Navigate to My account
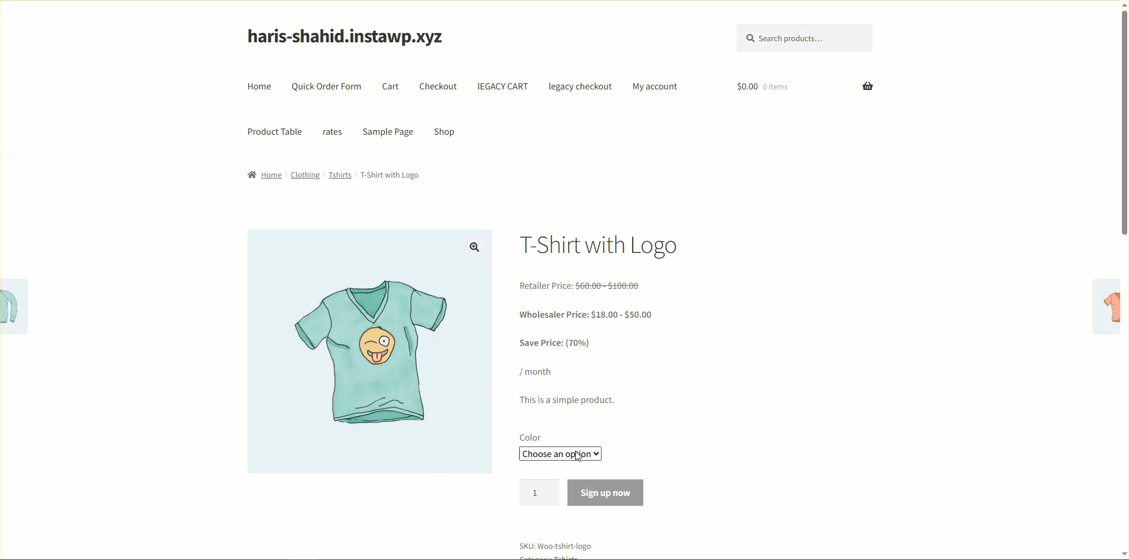 (x=654, y=86)
